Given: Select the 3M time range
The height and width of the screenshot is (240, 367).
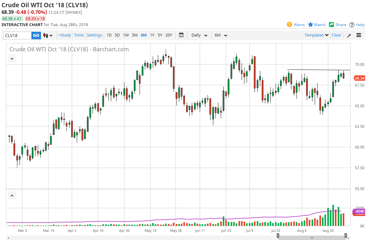Looking at the screenshot, I should (x=135, y=35).
